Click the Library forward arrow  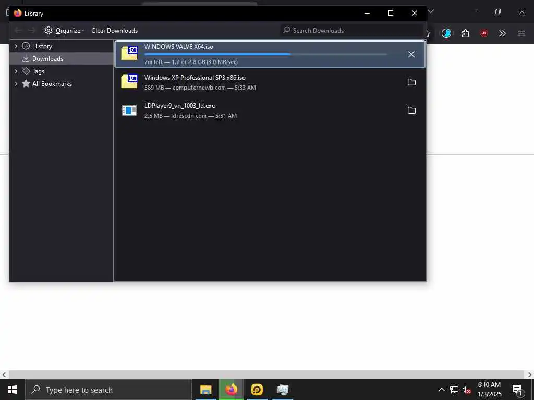click(x=32, y=31)
